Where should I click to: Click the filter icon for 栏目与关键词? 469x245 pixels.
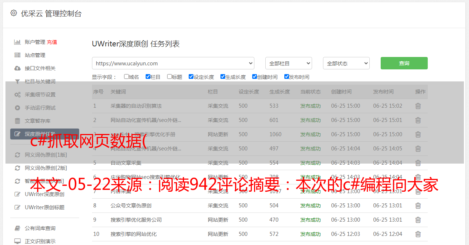17,81
